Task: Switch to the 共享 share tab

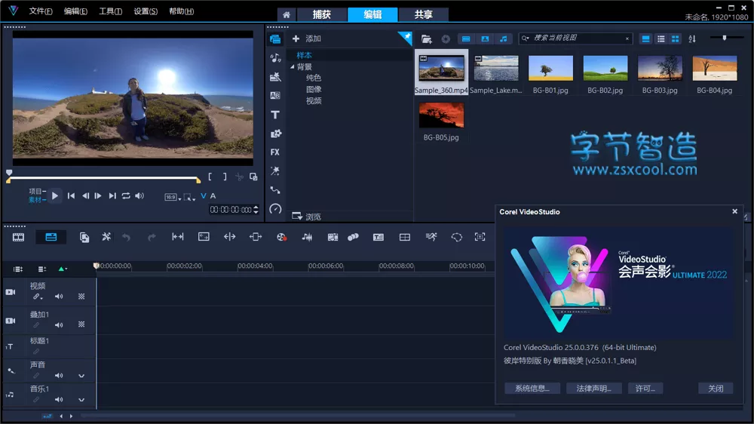Action: [423, 14]
